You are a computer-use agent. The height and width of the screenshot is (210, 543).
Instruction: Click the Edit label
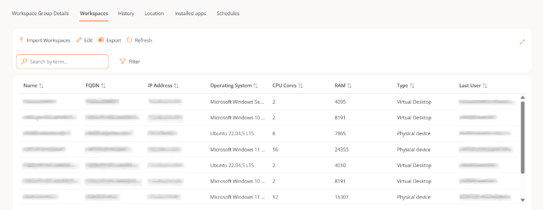click(x=89, y=41)
